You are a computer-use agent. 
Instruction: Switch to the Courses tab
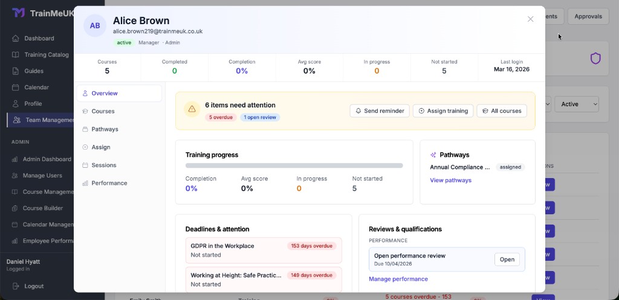(119, 111)
